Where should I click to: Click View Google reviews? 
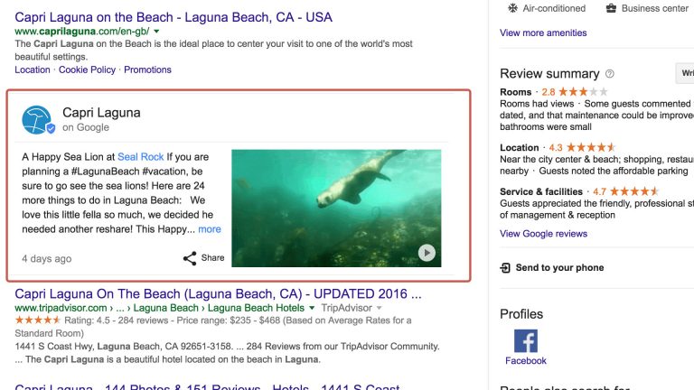click(543, 234)
